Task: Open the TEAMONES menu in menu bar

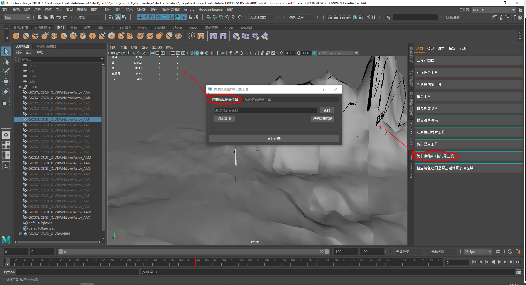Action: (170, 10)
